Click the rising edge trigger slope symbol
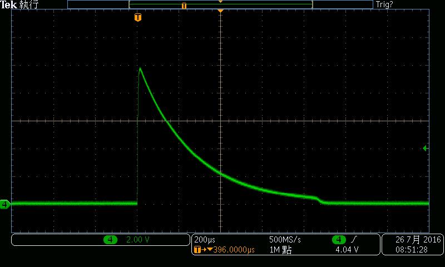445x267 pixels. click(354, 240)
